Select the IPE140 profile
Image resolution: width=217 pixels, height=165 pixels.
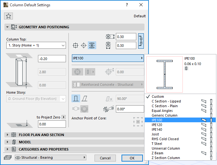[x=180, y=129]
